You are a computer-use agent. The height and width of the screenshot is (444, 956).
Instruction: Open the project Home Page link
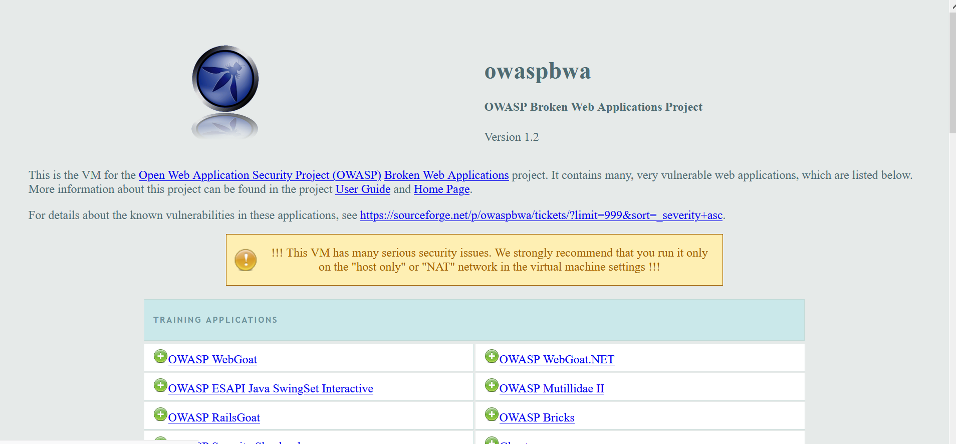(441, 189)
